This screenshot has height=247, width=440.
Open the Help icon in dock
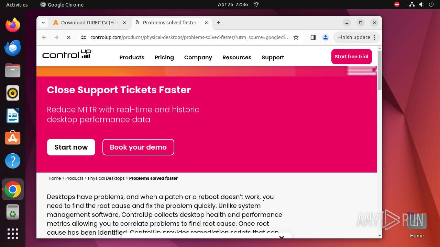[x=13, y=161]
